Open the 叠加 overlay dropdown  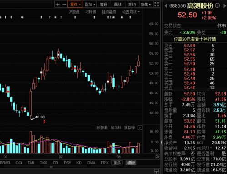90,5
